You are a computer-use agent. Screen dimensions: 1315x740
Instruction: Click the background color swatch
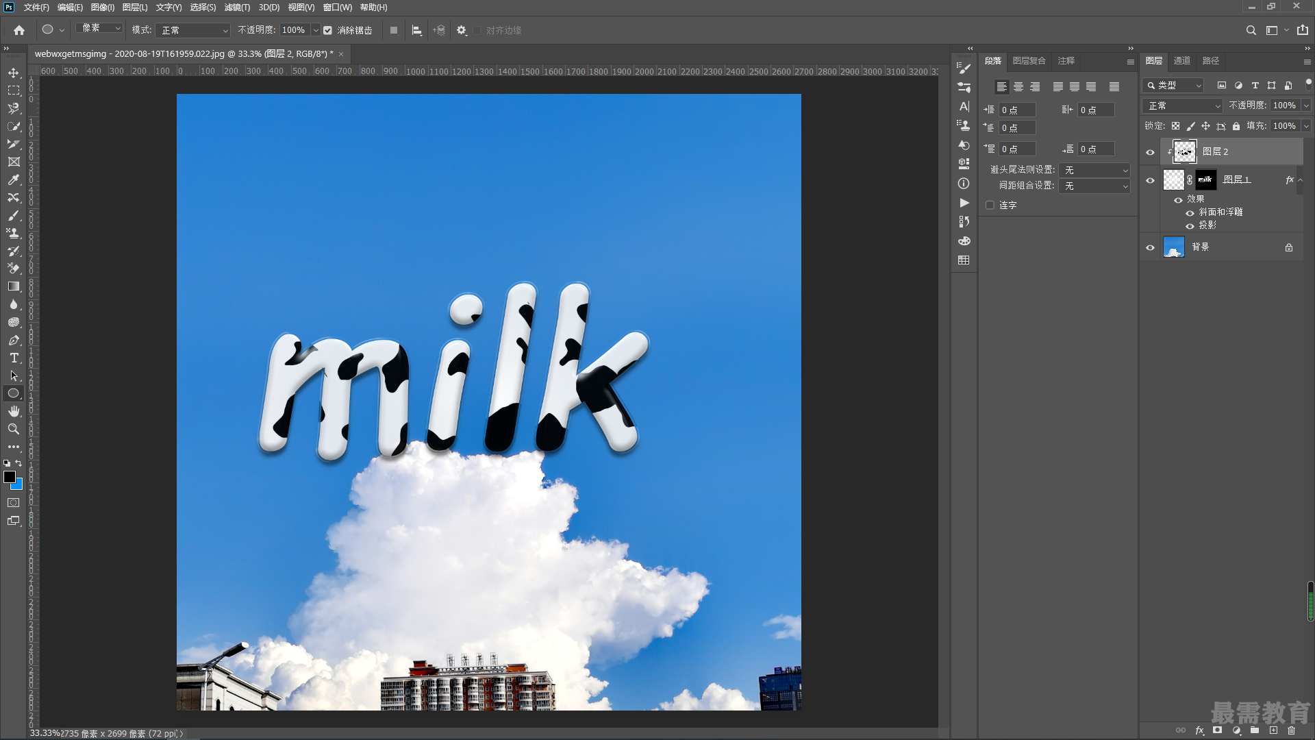pyautogui.click(x=19, y=486)
